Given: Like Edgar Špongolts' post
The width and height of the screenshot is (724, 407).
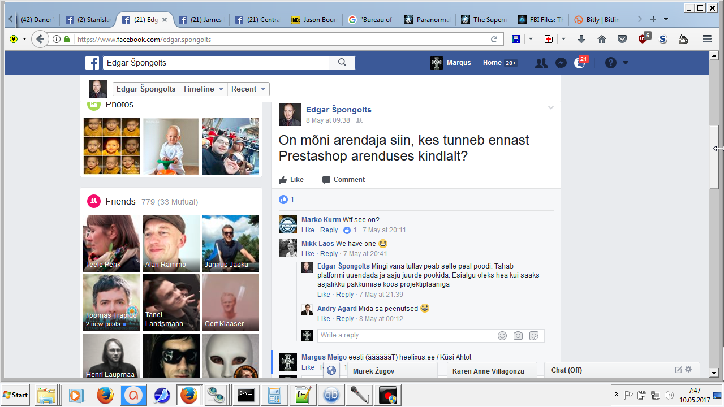Looking at the screenshot, I should pyautogui.click(x=291, y=180).
